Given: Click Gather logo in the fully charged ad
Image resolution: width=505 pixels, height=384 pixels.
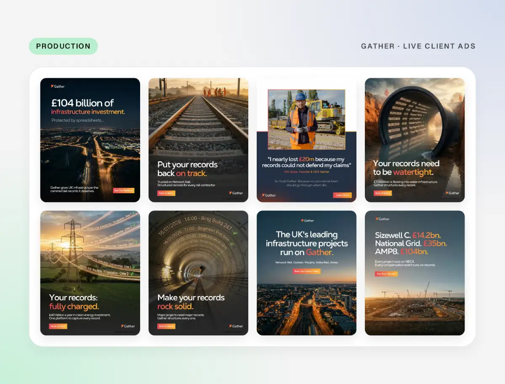Looking at the screenshot, I should 128,326.
